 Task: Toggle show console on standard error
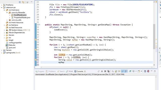[126, 71]
